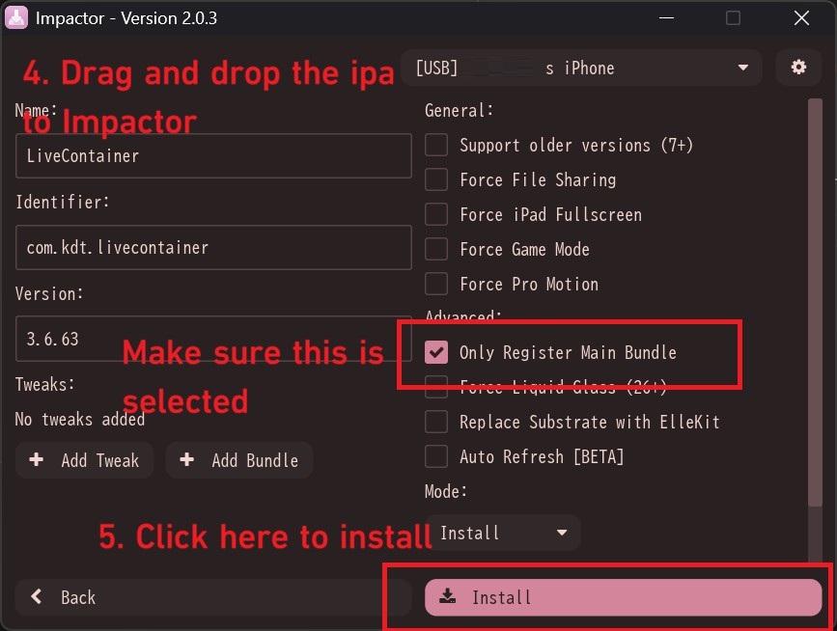Click the Name field containing LiveContainer
Screen dimensions: 837x631
pyautogui.click(x=213, y=155)
